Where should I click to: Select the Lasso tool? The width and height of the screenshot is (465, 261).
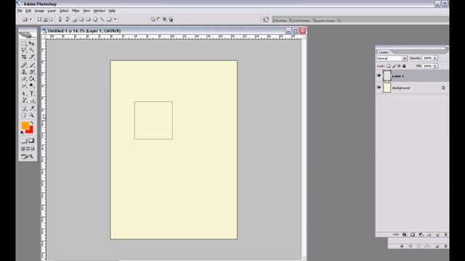[x=24, y=50]
